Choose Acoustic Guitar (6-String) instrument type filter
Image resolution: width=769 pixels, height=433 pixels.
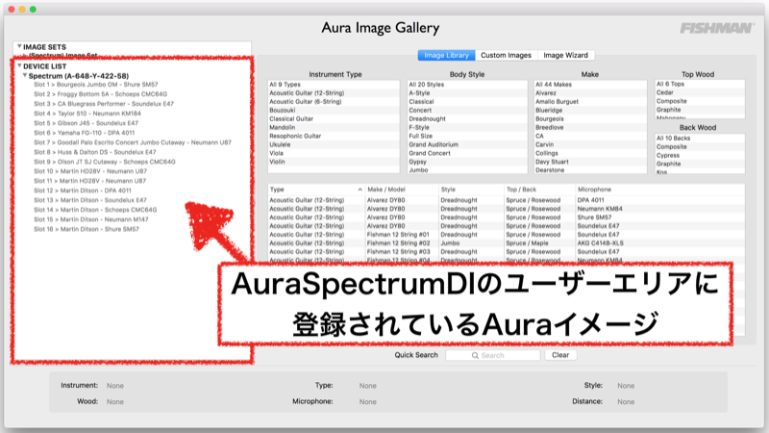pyautogui.click(x=334, y=102)
